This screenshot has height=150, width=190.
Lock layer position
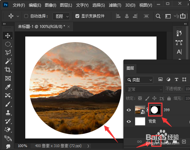[x=154, y=98]
